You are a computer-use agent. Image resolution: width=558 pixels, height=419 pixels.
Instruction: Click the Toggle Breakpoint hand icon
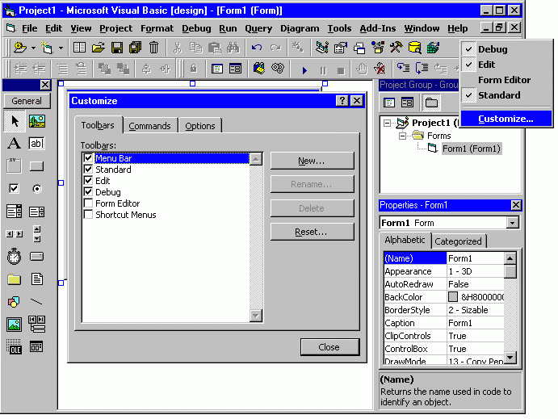coord(362,69)
